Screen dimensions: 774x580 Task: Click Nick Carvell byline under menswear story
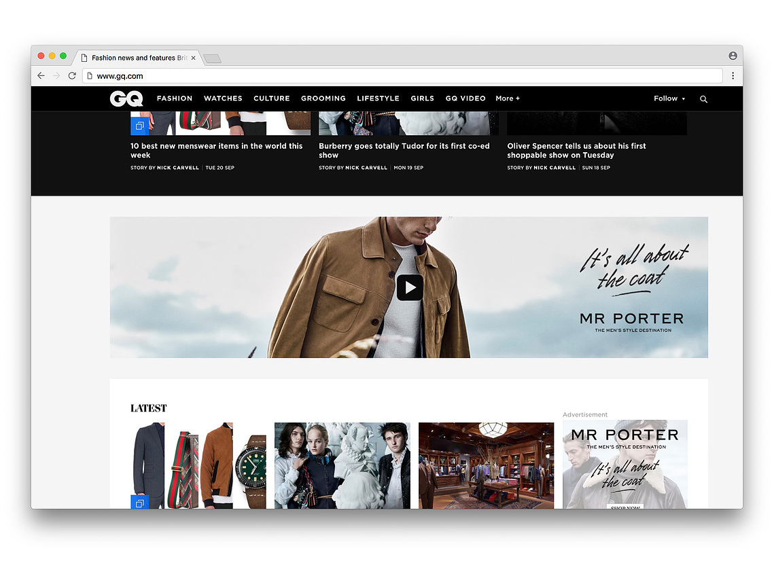[x=178, y=168]
